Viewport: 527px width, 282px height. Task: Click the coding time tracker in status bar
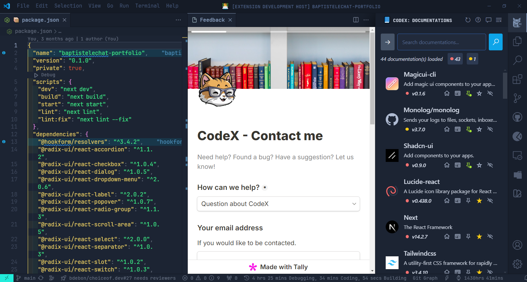click(x=325, y=278)
